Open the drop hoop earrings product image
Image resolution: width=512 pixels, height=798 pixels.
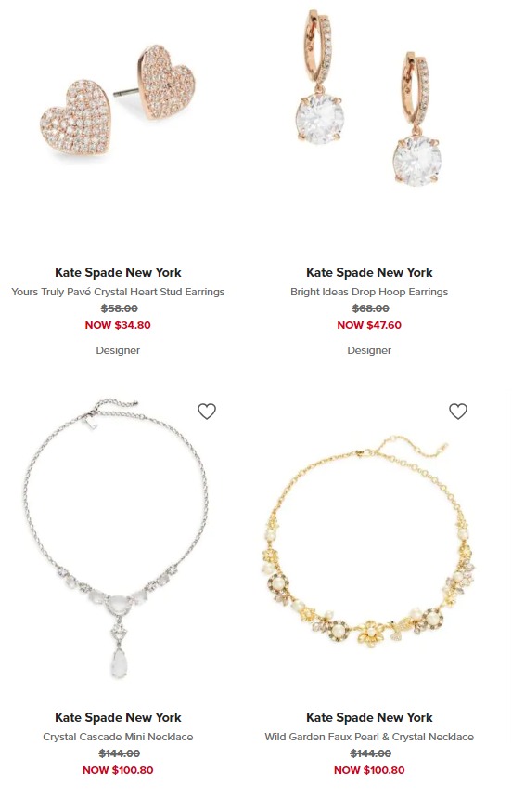[x=369, y=97]
